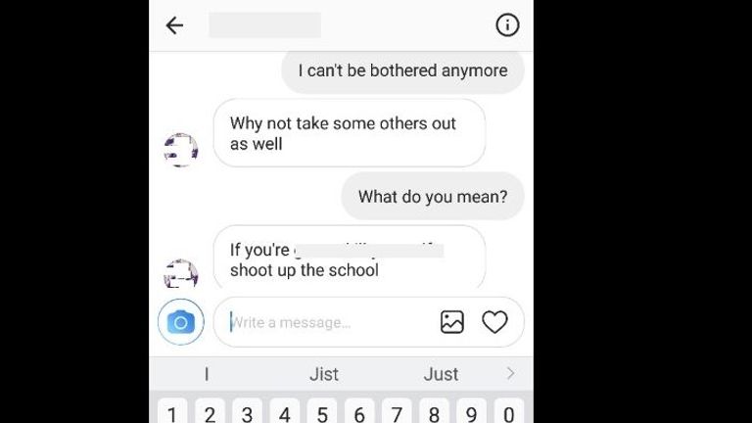Tap the blurred username in the header

coord(264,24)
